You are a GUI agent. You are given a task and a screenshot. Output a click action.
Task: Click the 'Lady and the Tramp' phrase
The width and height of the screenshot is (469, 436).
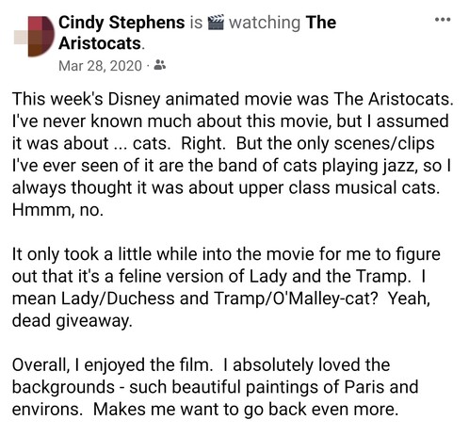330,276
